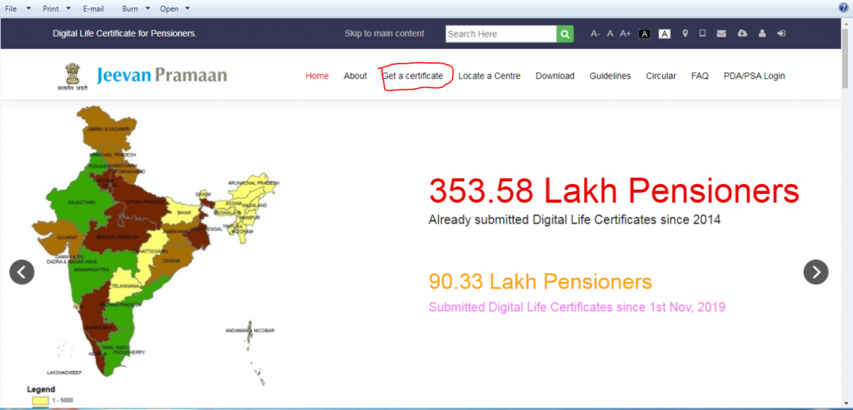This screenshot has height=410, width=853.
Task: Click the envelope mail icon
Action: point(721,34)
